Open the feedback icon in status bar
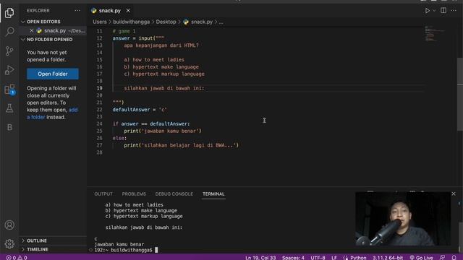Viewport: 463px width, 260px height. click(442, 257)
